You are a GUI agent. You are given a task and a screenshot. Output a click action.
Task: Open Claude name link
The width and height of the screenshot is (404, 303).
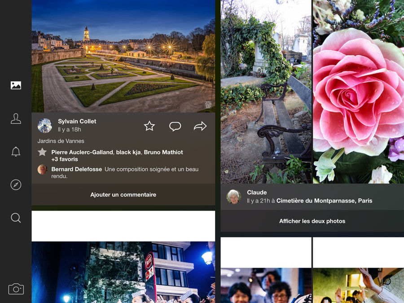(257, 193)
